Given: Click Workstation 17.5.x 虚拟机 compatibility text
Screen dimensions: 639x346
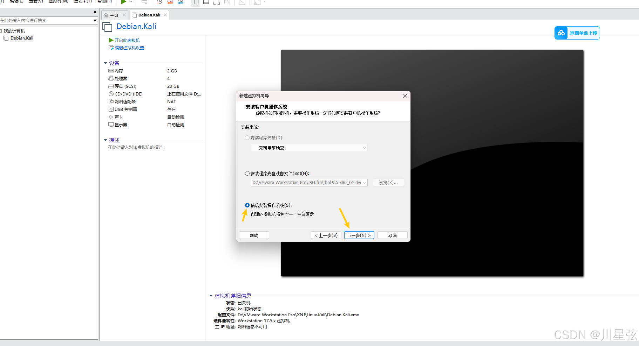Looking at the screenshot, I should [x=264, y=321].
